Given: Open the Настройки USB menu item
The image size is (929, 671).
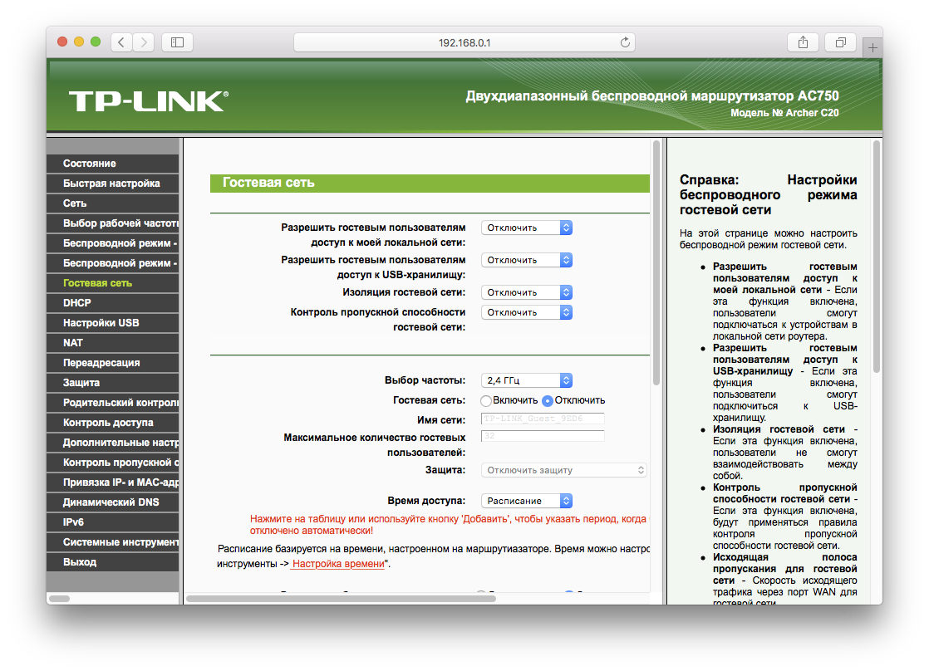Looking at the screenshot, I should pyautogui.click(x=112, y=323).
